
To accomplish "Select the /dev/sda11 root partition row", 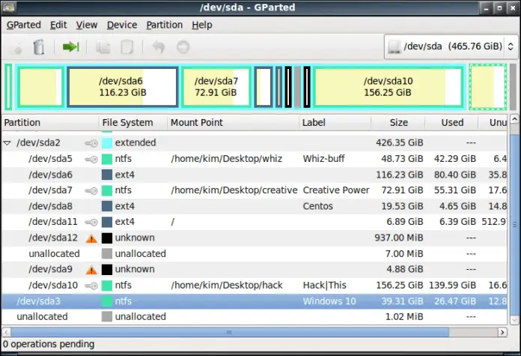I will point(255,222).
